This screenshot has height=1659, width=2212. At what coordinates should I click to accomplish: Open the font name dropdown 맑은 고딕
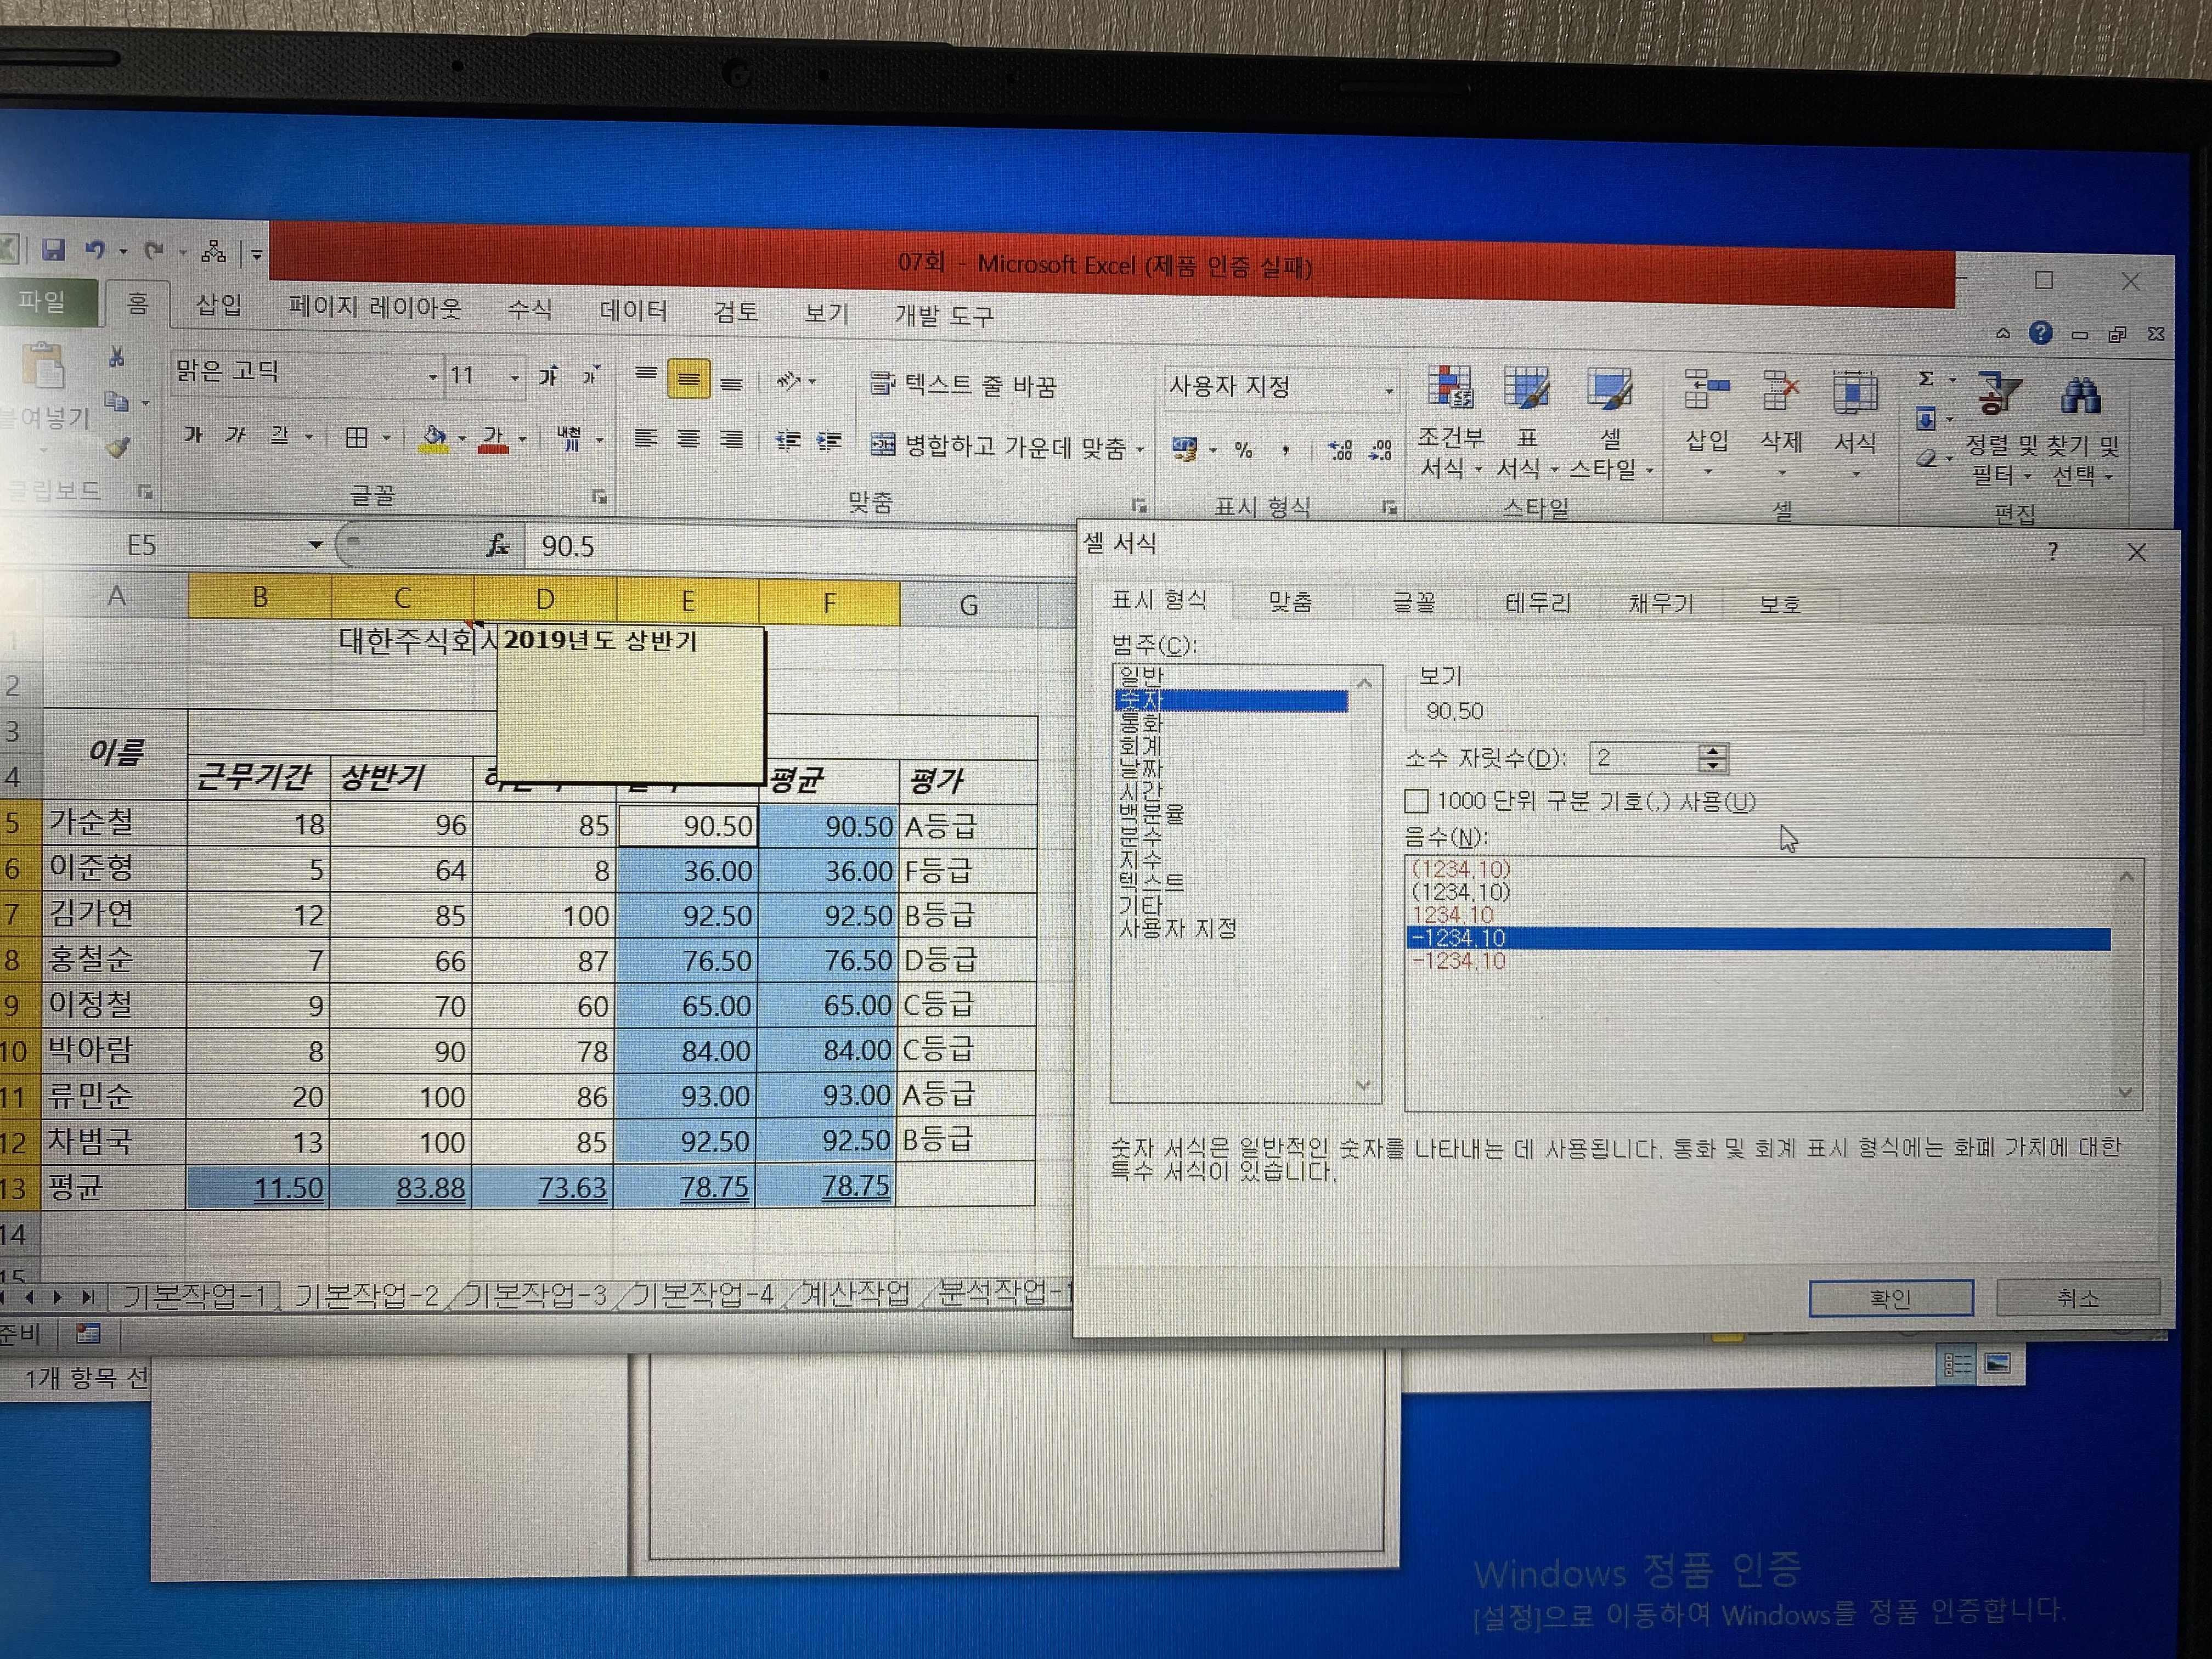click(432, 377)
